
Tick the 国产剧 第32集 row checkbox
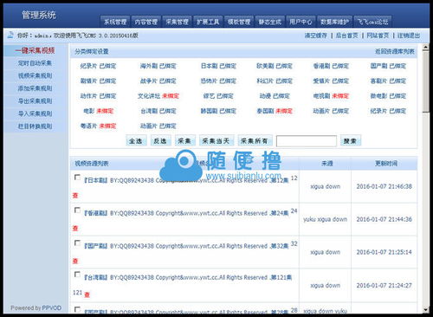(x=77, y=243)
